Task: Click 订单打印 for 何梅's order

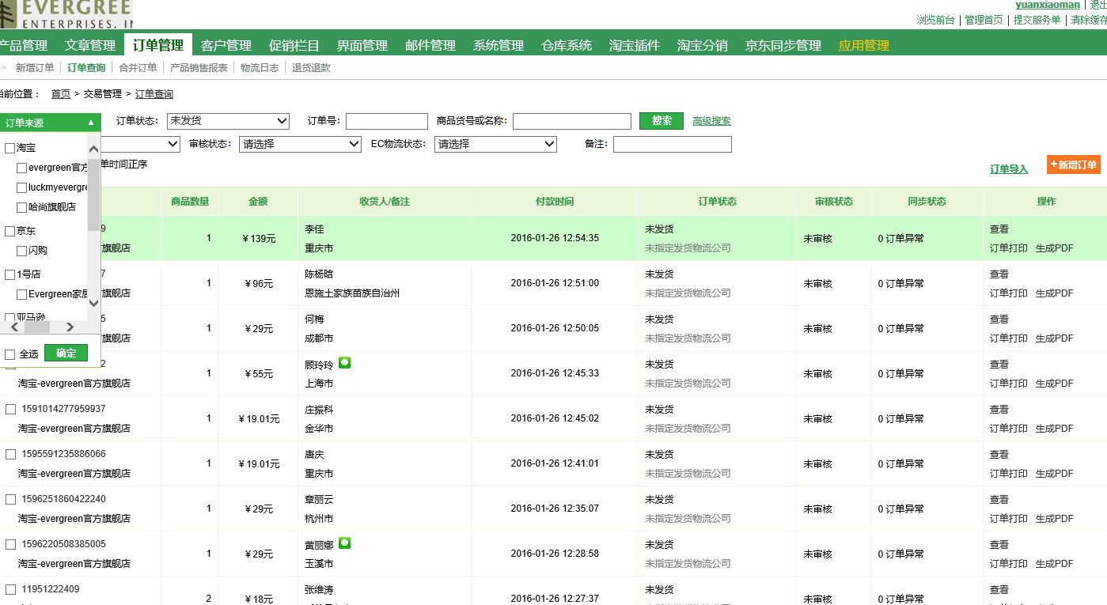Action: (1009, 338)
